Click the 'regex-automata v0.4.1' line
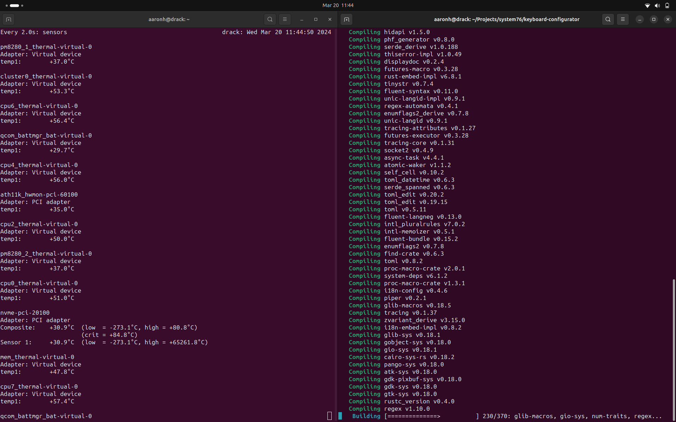 403,106
